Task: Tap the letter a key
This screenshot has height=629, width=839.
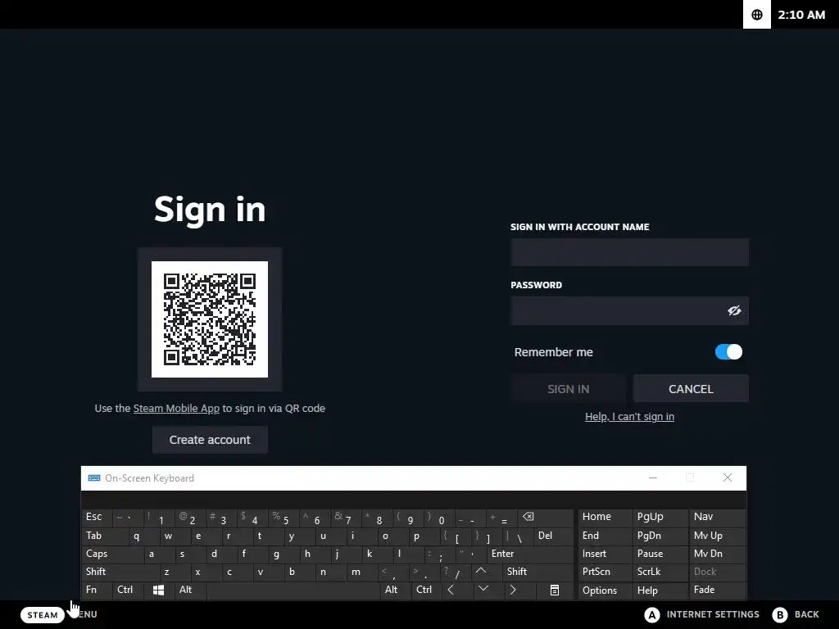Action: pyautogui.click(x=160, y=554)
